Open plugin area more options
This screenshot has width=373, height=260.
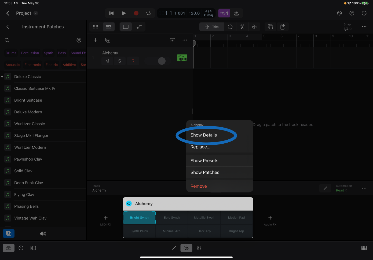pos(364,188)
